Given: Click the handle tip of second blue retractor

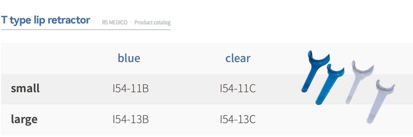Looking at the screenshot, I should [318, 102].
